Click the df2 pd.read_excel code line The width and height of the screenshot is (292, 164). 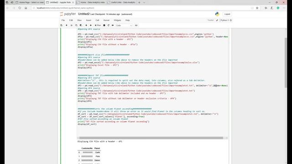139,62
